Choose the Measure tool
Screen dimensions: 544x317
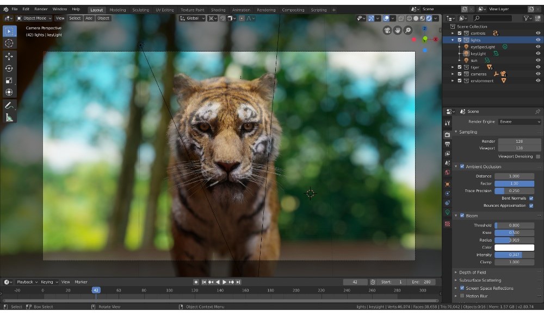click(9, 117)
